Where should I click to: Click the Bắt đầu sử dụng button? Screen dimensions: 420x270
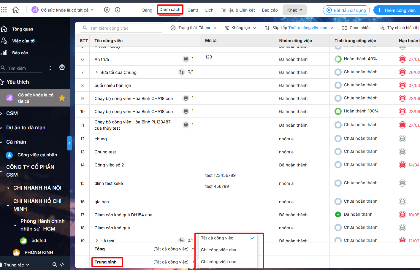click(x=346, y=10)
